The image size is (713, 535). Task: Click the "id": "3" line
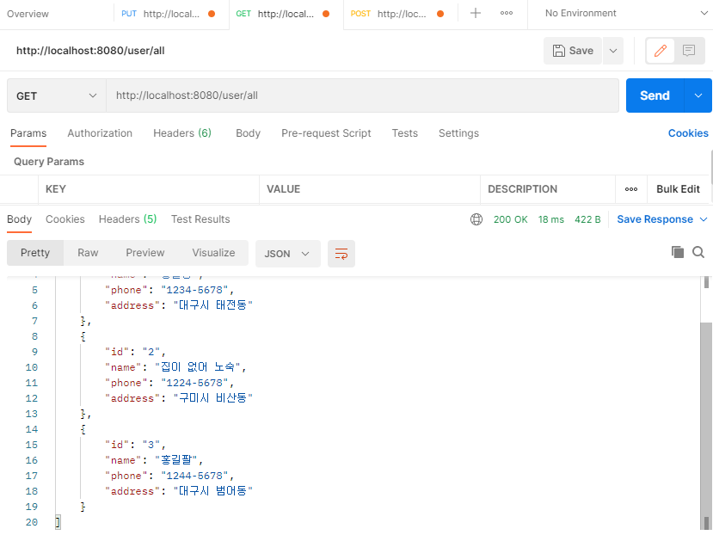pyautogui.click(x=135, y=445)
